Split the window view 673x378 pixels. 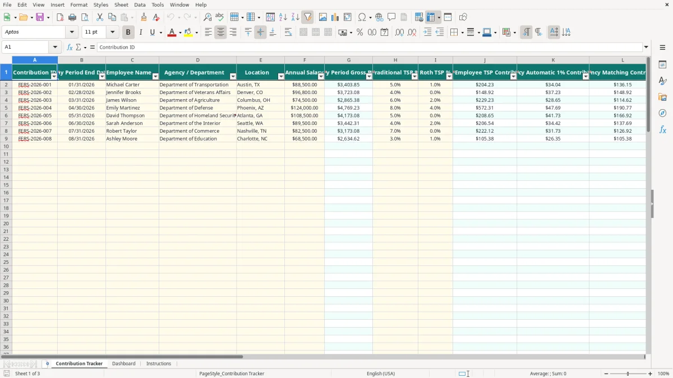448,17
